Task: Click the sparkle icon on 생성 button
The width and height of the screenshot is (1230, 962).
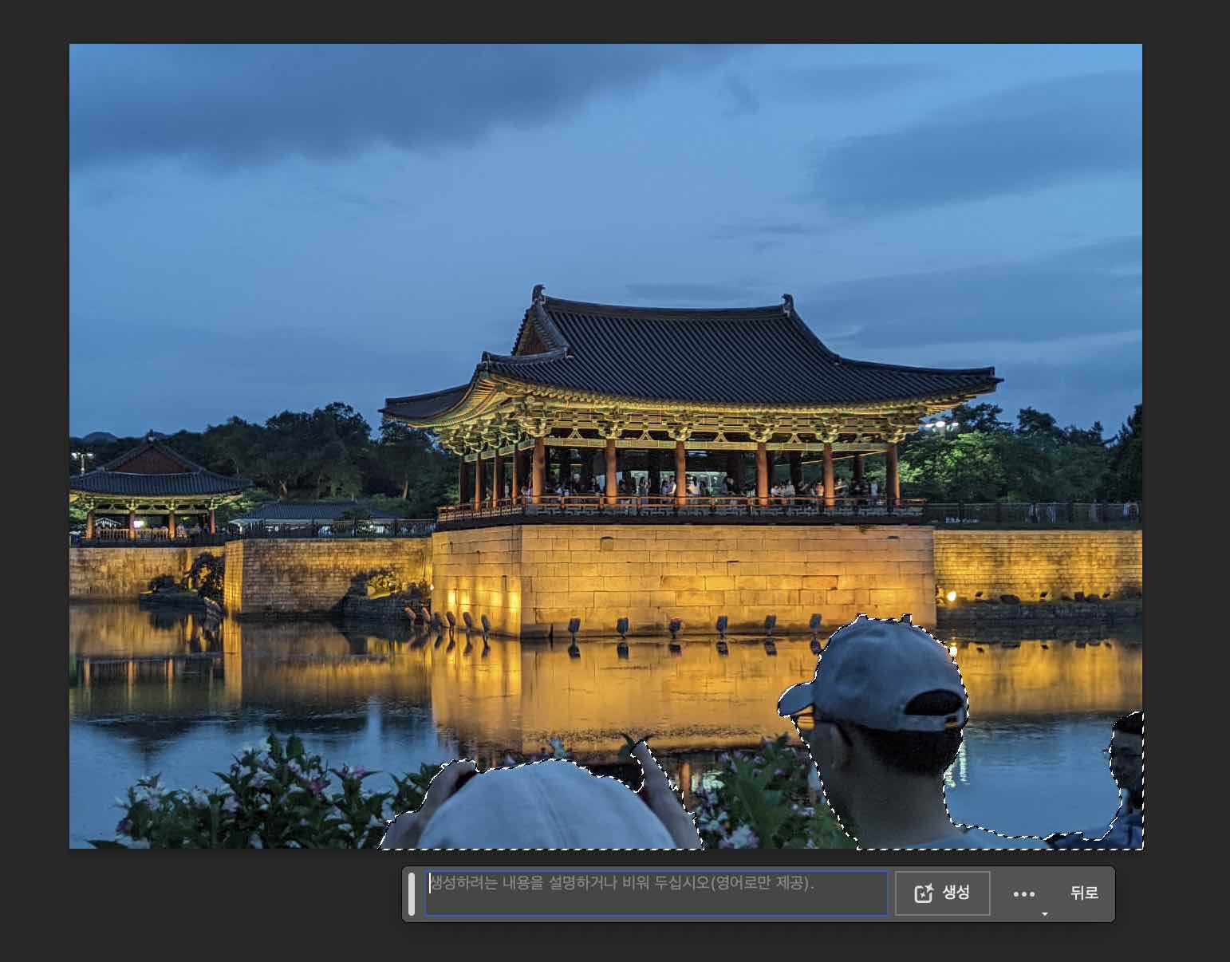Action: 924,893
